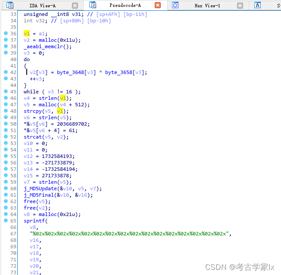Click j_MD5Final function call
281x275 pixels.
tap(39, 195)
